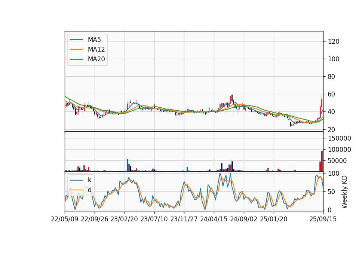Click the blue MA5 legend line
Screen dimensions: 359x258
click(76, 40)
